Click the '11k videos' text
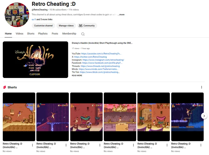 coord(73,10)
